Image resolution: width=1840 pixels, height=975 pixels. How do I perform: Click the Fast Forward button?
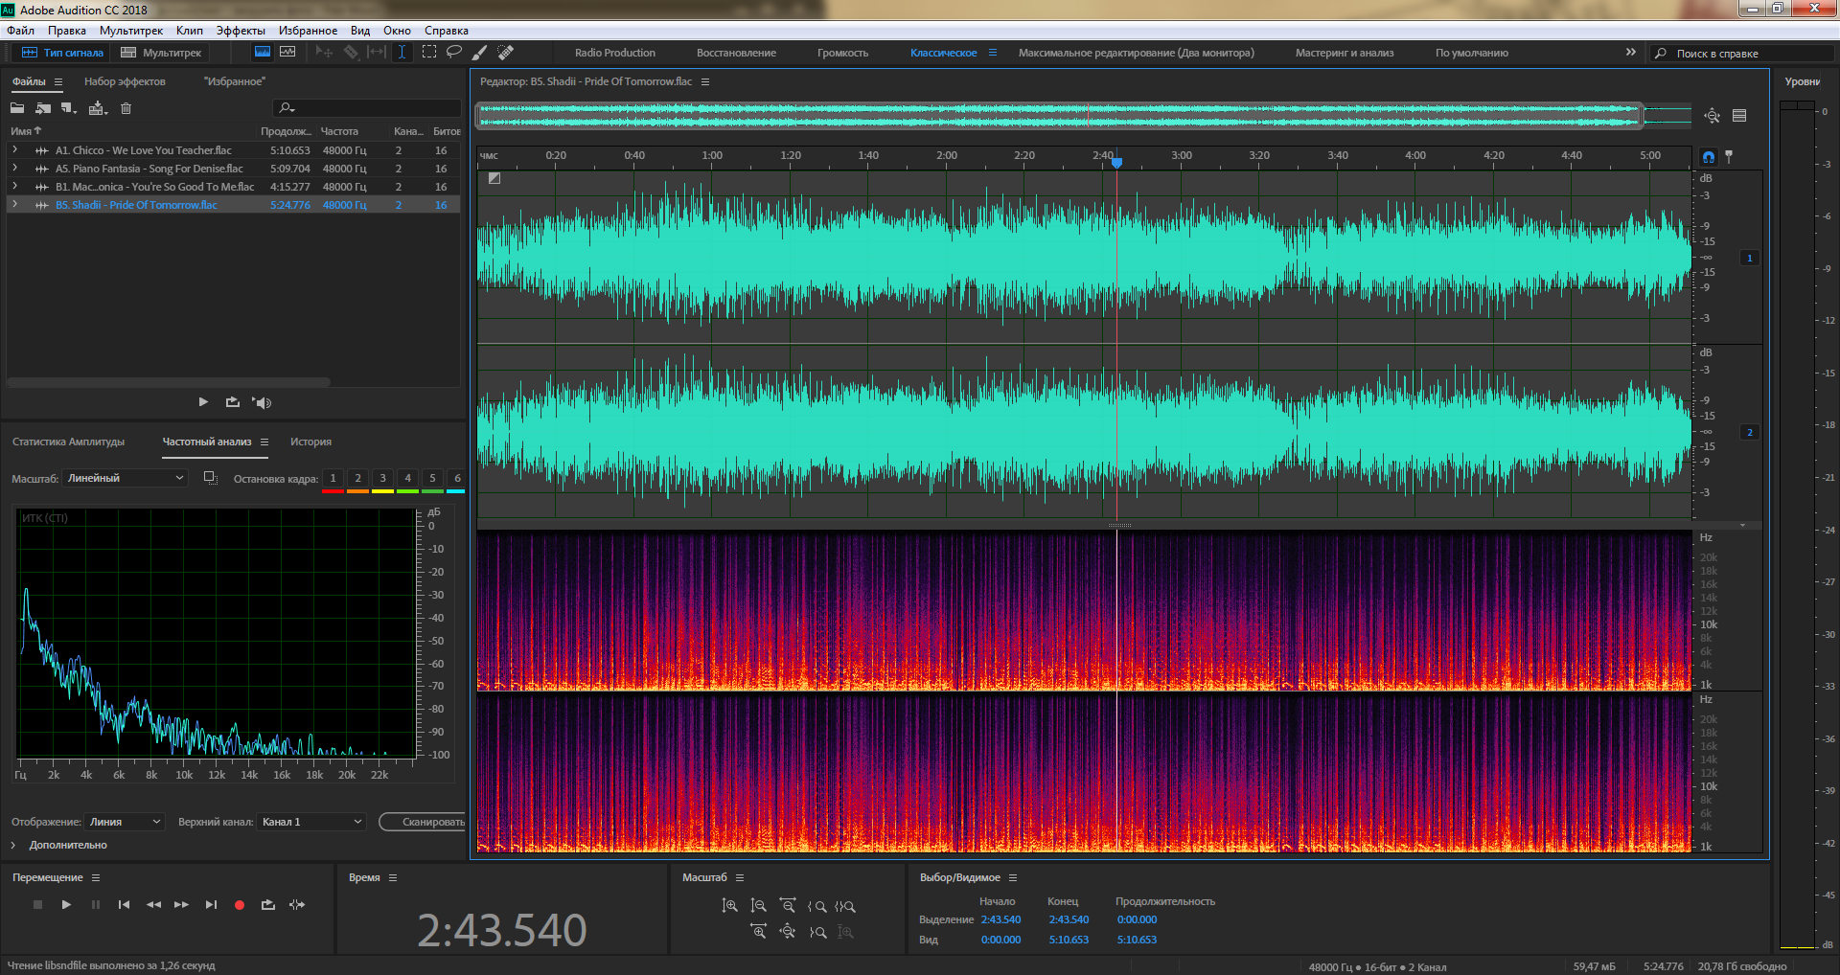click(x=182, y=904)
